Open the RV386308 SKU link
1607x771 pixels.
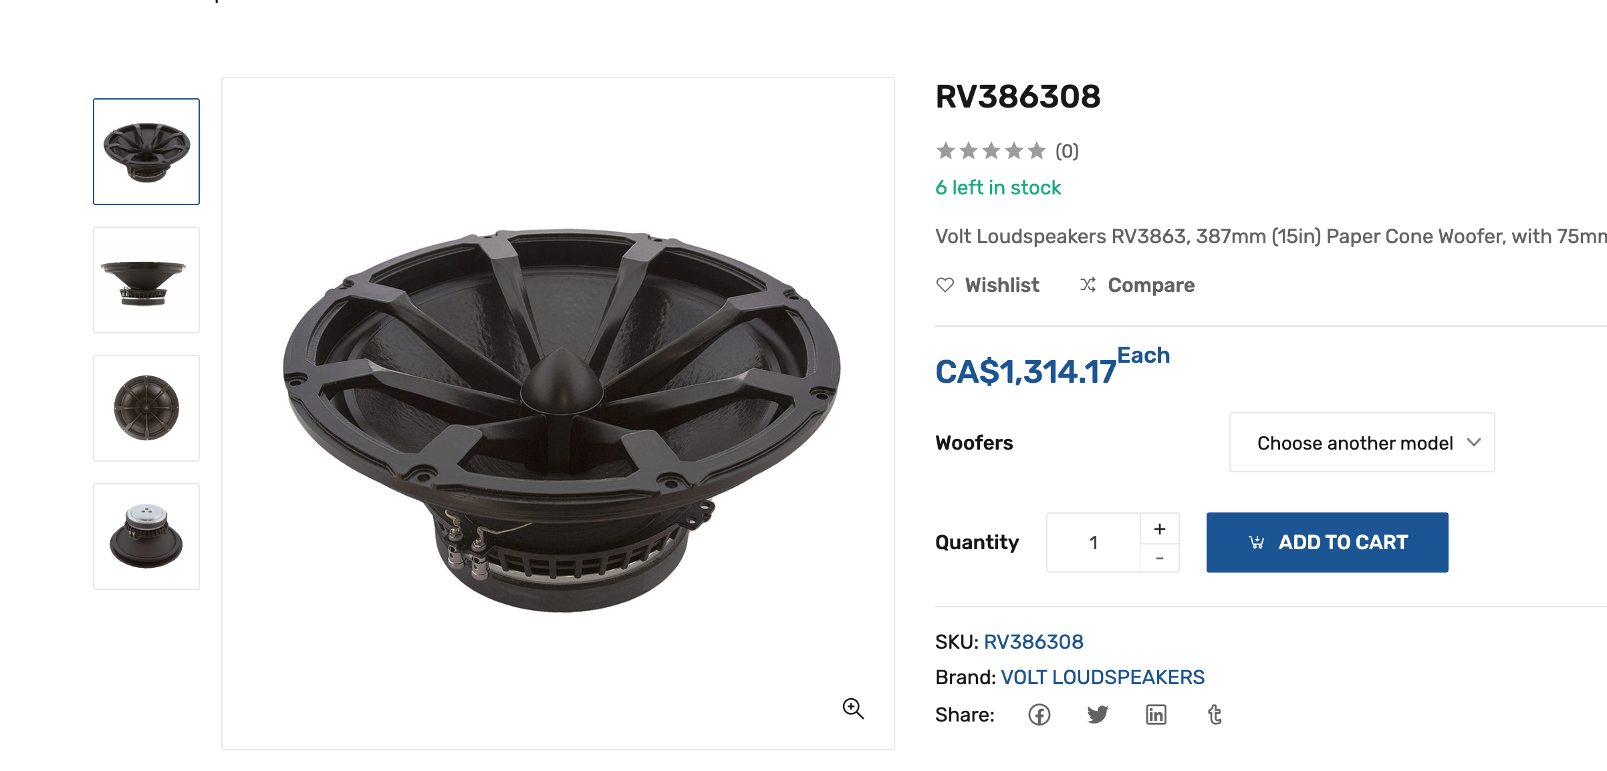1033,642
